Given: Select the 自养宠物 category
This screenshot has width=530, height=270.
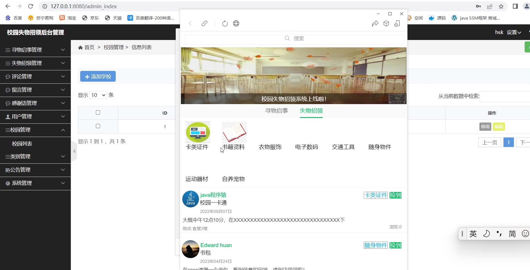Looking at the screenshot, I should [x=233, y=179].
